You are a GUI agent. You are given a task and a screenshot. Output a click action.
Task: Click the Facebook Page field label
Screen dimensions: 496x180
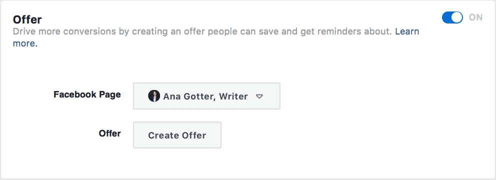(87, 94)
